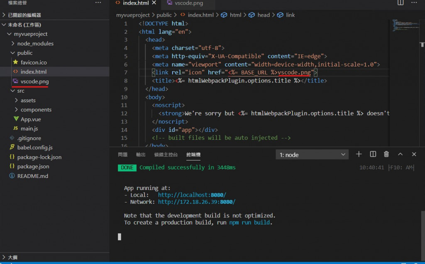The height and width of the screenshot is (264, 425).
Task: Open editor more actions menu
Action: tap(414, 2)
